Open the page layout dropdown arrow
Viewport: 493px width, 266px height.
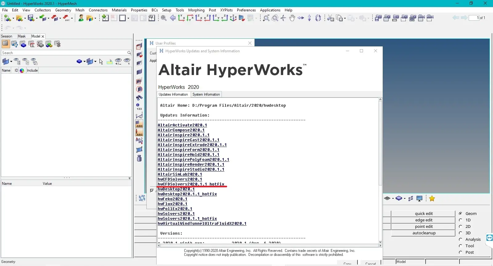coord(128,18)
